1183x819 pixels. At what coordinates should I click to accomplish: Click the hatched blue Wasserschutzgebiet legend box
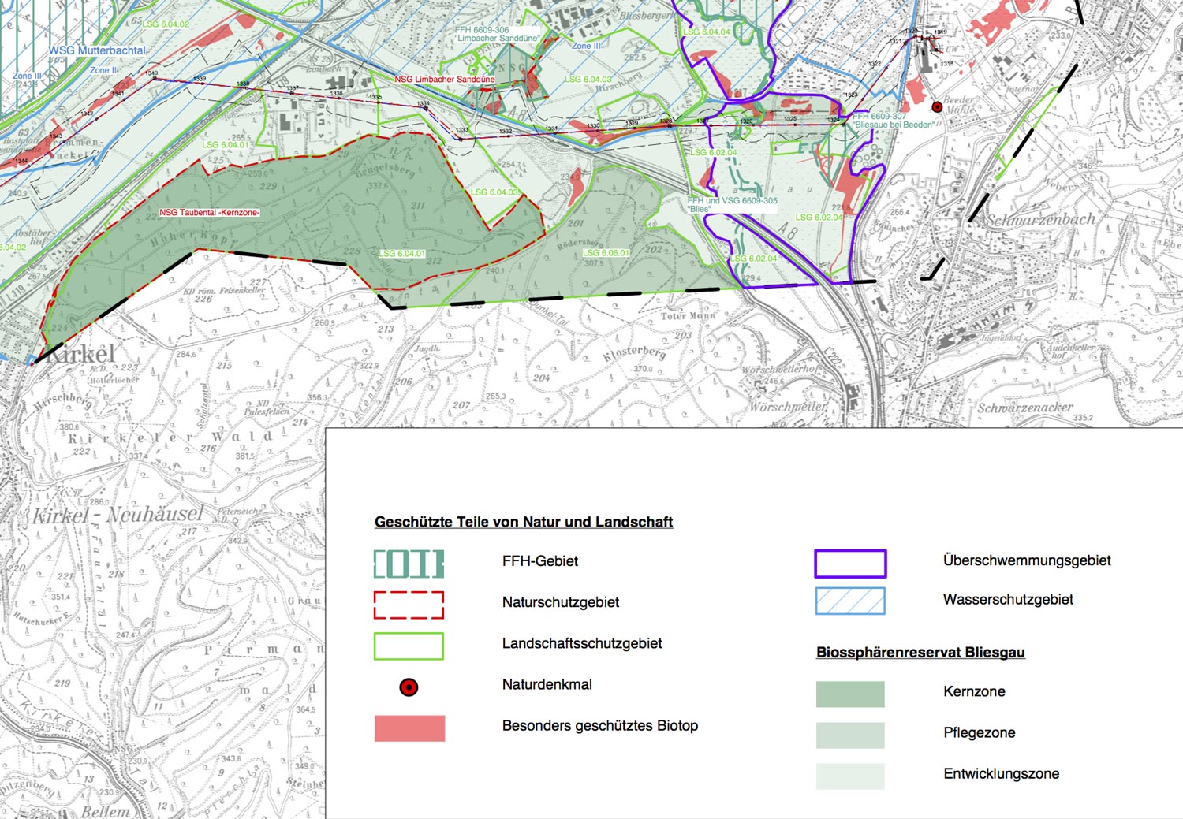pos(850,601)
